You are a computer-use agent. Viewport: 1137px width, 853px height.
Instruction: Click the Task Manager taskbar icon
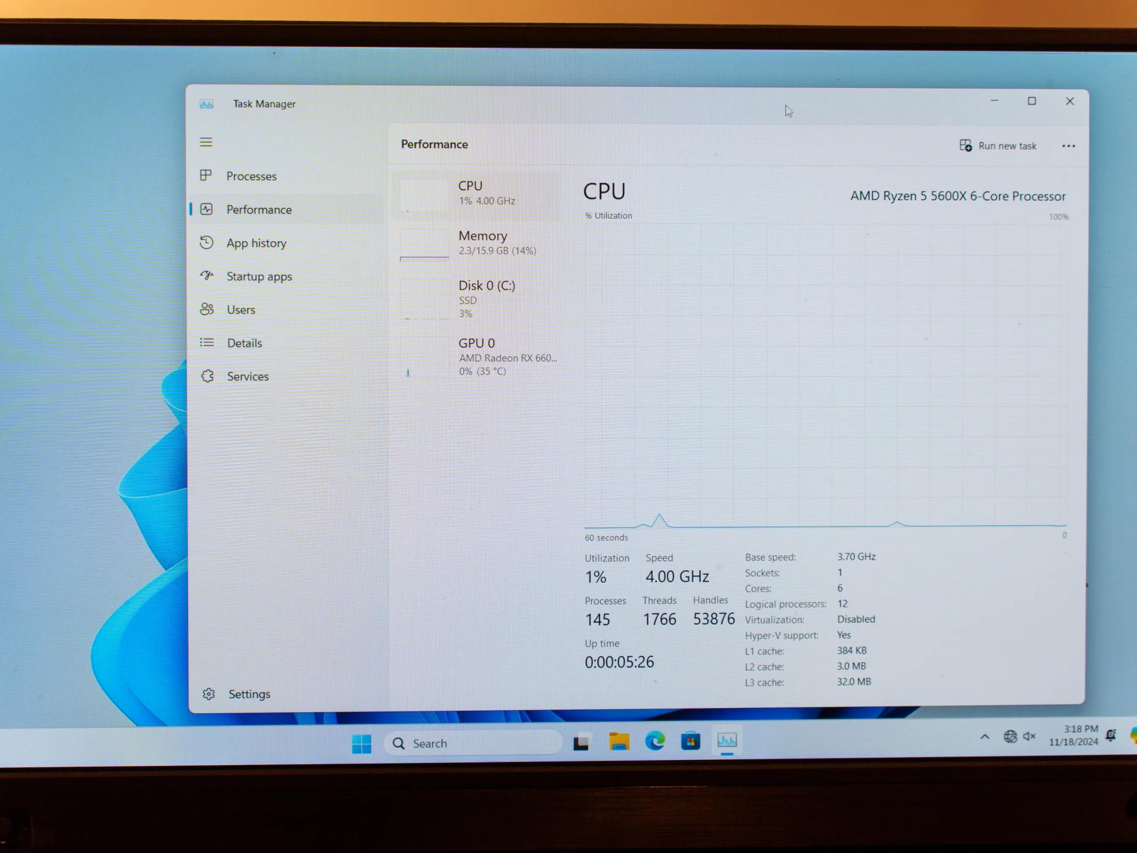727,740
